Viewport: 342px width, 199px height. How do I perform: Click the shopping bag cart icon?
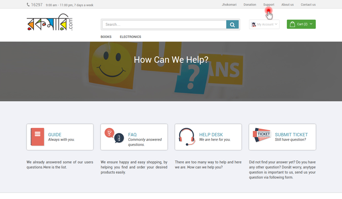[x=293, y=24]
